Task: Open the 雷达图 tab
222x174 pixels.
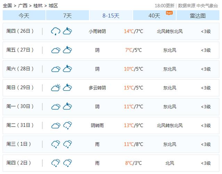Action: (x=198, y=15)
